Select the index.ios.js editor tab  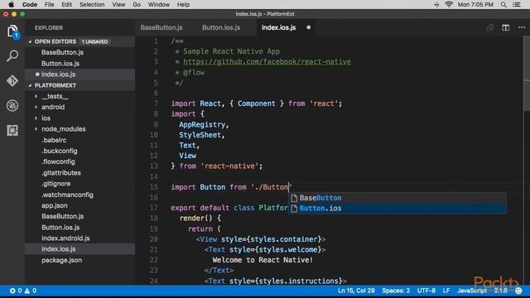tap(278, 27)
